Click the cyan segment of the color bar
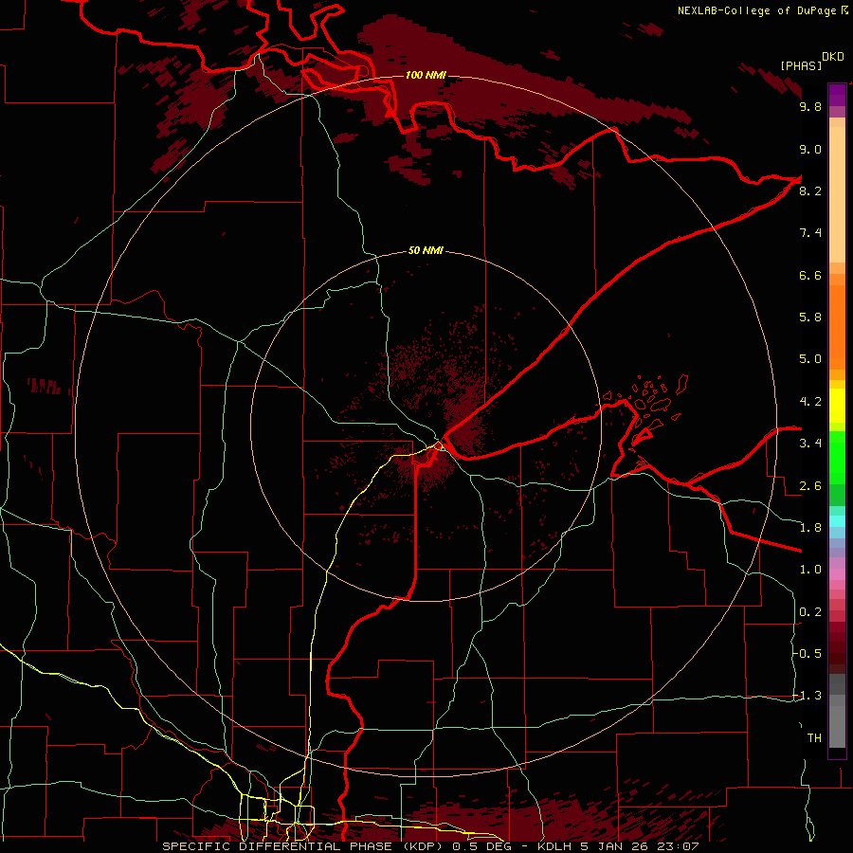This screenshot has height=853, width=853. tap(837, 521)
